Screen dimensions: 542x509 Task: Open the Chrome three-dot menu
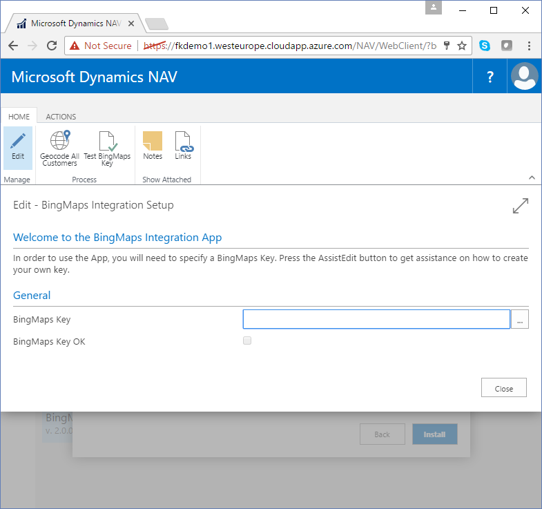click(x=529, y=46)
